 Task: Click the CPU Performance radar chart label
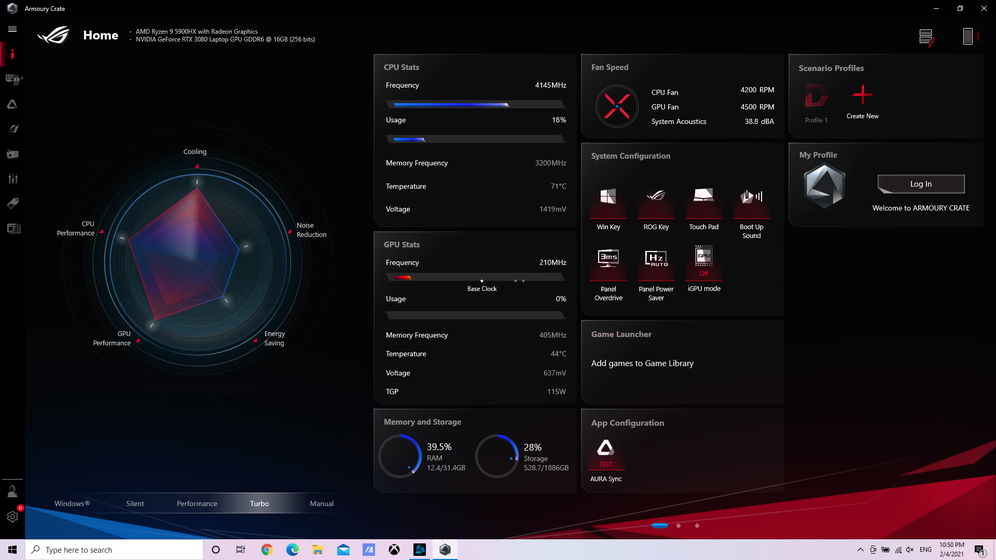tap(76, 228)
